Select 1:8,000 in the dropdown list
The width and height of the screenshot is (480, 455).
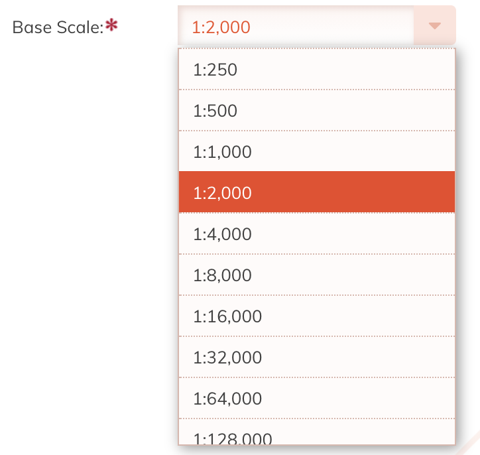coord(316,275)
